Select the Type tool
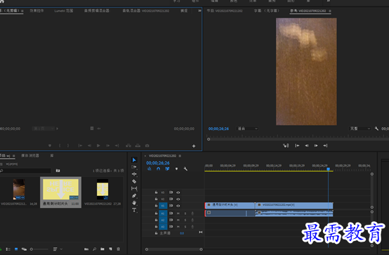The image size is (389, 255). [x=134, y=210]
